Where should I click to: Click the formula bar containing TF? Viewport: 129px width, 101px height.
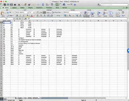[77, 19]
